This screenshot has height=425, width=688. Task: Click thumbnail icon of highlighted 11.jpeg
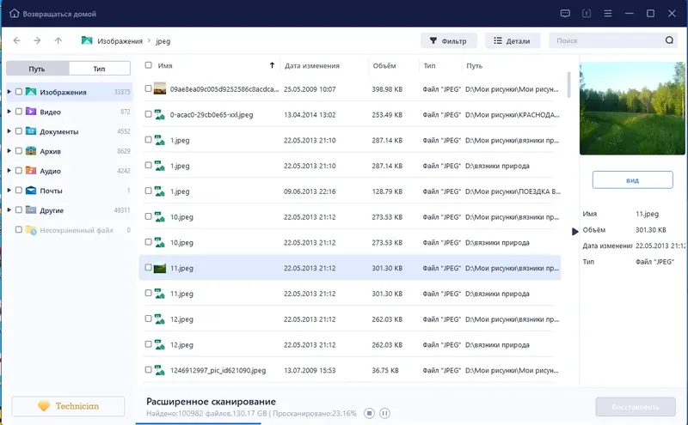click(x=160, y=268)
